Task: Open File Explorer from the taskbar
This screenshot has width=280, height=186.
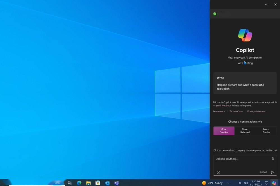Action: tap(89, 183)
